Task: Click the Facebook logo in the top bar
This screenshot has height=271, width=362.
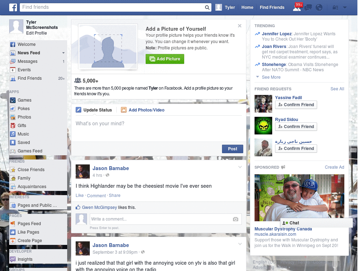Action: pos(13,7)
